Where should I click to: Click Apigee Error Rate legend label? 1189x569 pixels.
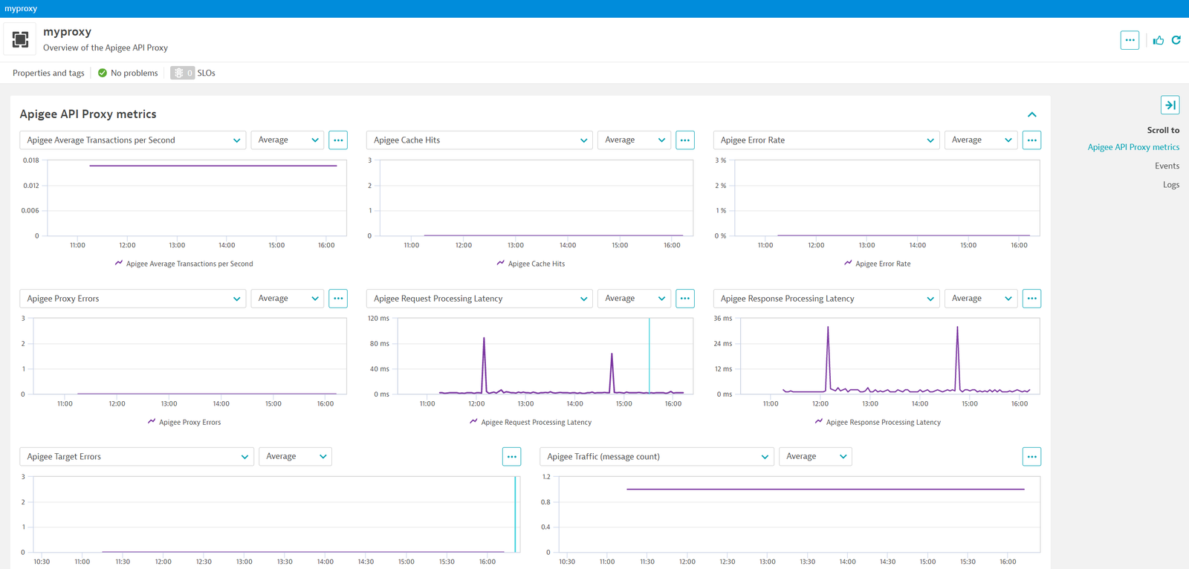click(883, 264)
